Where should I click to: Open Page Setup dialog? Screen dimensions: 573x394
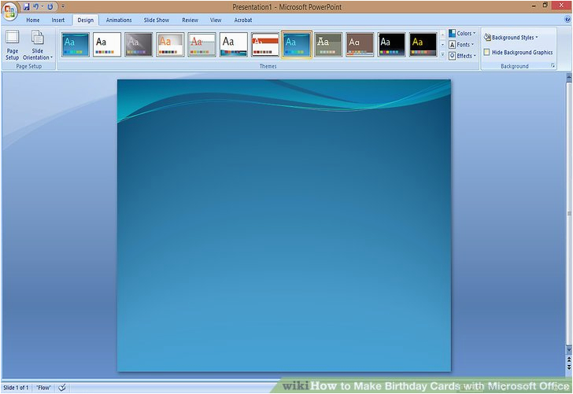[12, 45]
